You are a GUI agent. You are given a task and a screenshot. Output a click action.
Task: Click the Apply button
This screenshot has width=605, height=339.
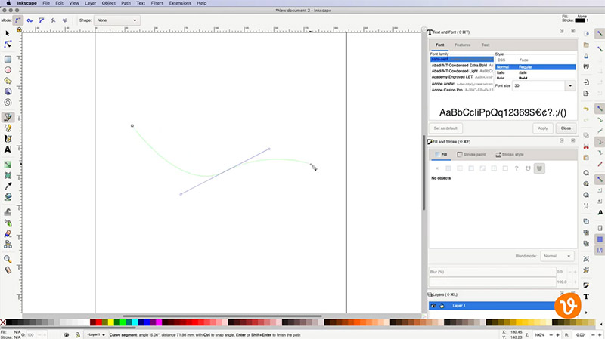point(543,128)
